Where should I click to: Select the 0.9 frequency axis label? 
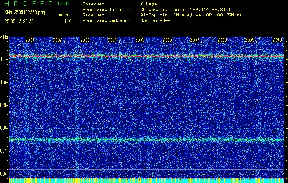tap(3, 105)
